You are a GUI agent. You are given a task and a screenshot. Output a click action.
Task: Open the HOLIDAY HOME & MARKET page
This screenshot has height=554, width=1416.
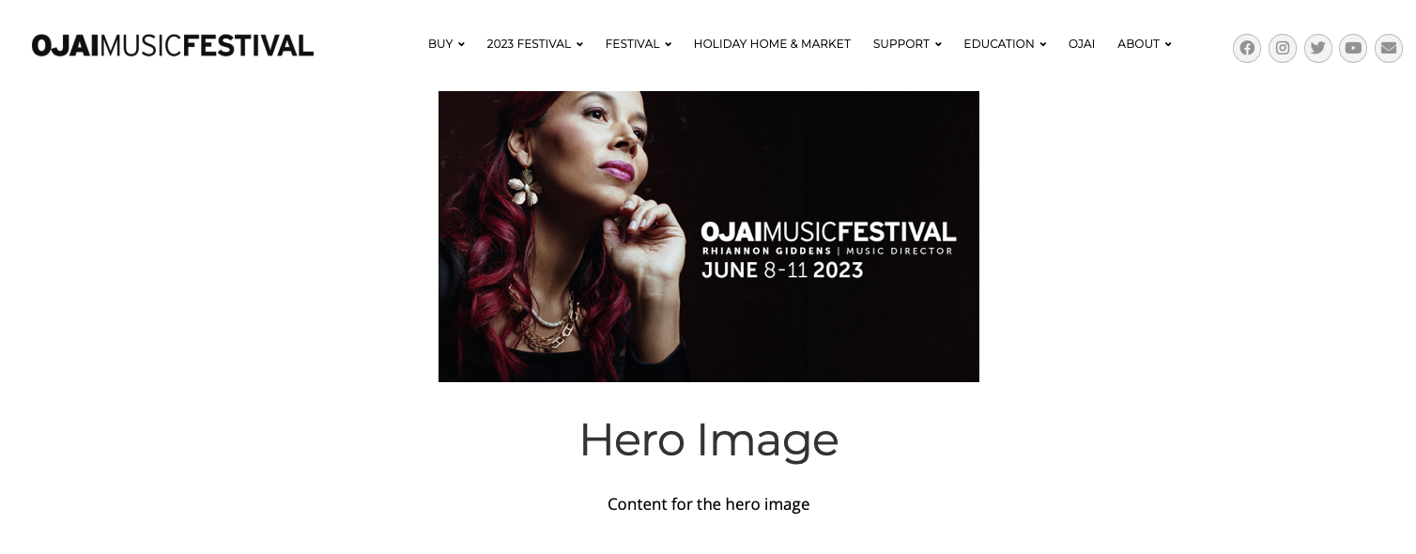click(772, 44)
